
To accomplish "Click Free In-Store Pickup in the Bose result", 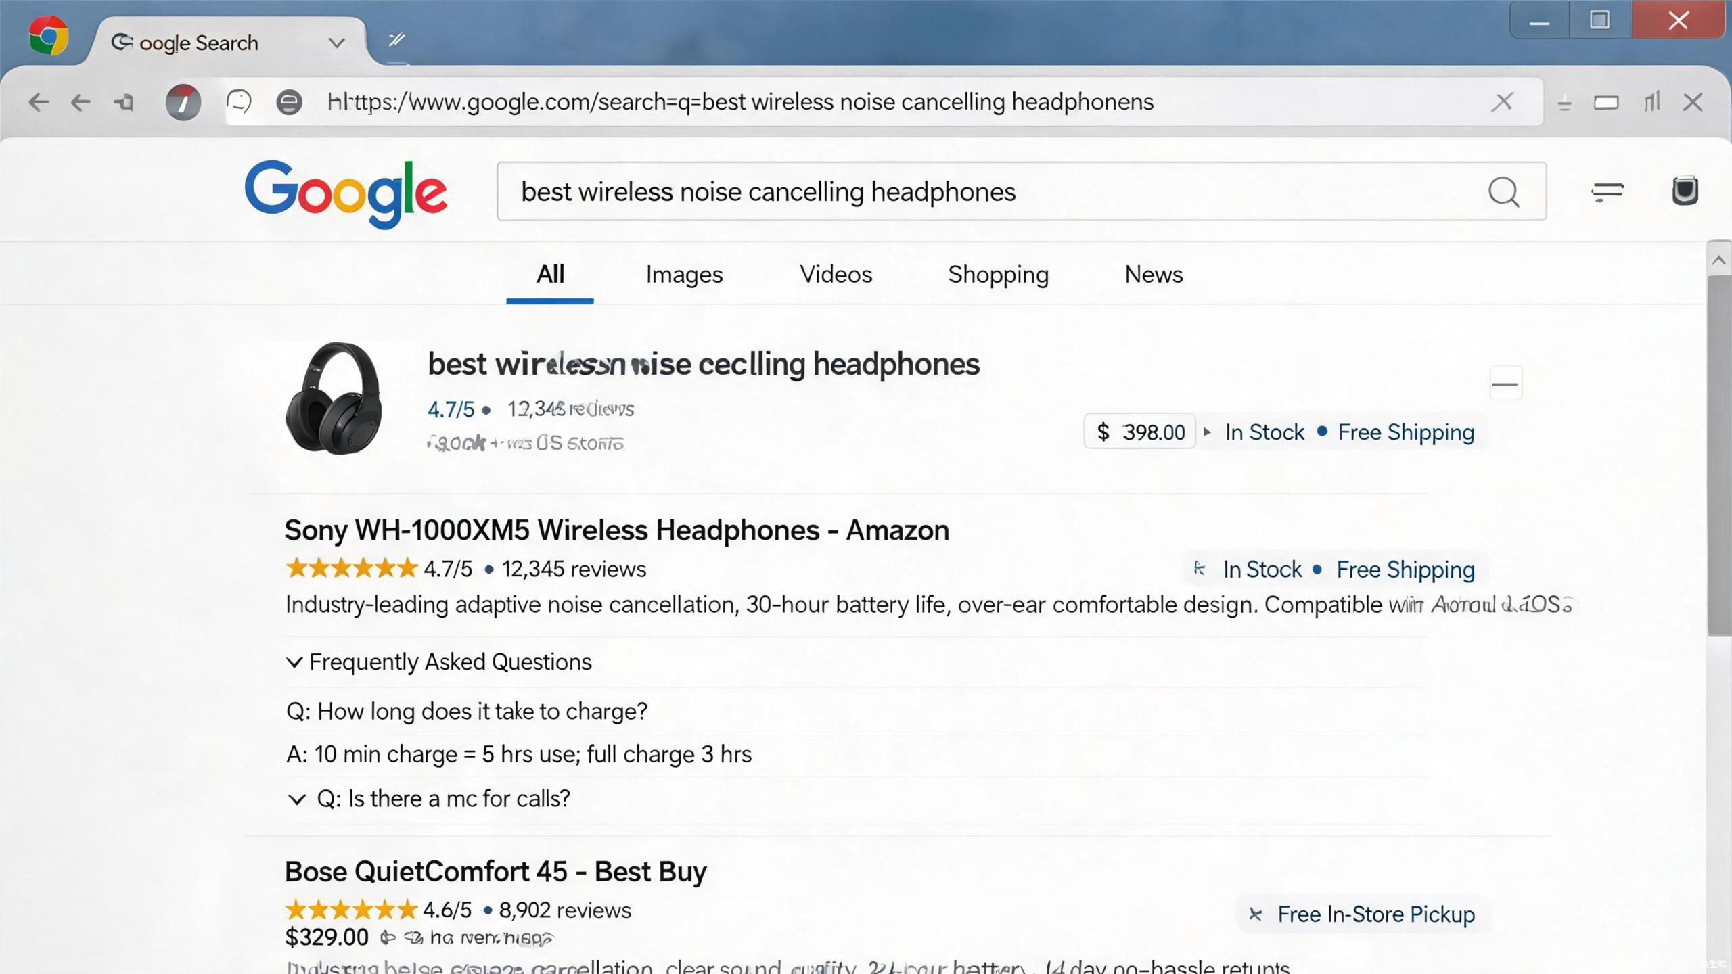I will click(1376, 914).
